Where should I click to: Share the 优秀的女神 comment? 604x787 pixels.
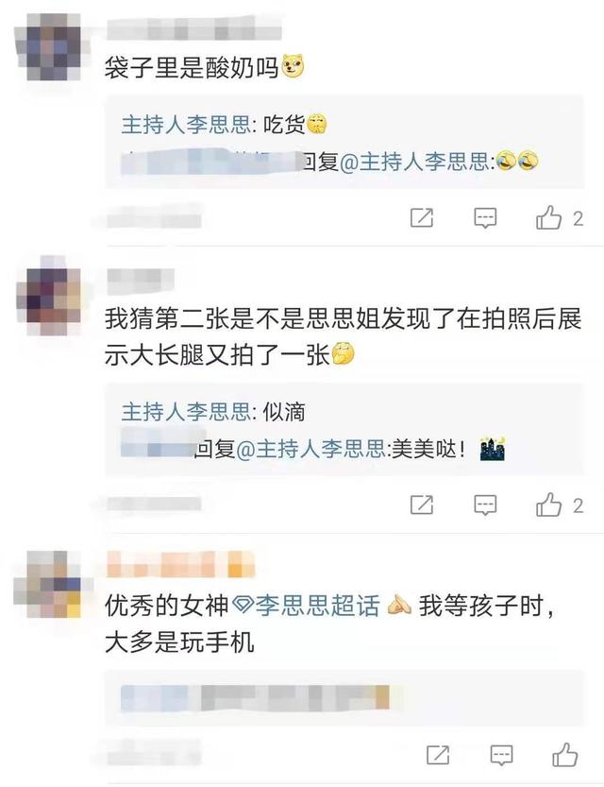(x=438, y=754)
